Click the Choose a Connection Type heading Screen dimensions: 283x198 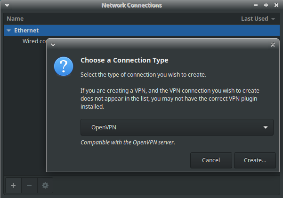pyautogui.click(x=124, y=60)
